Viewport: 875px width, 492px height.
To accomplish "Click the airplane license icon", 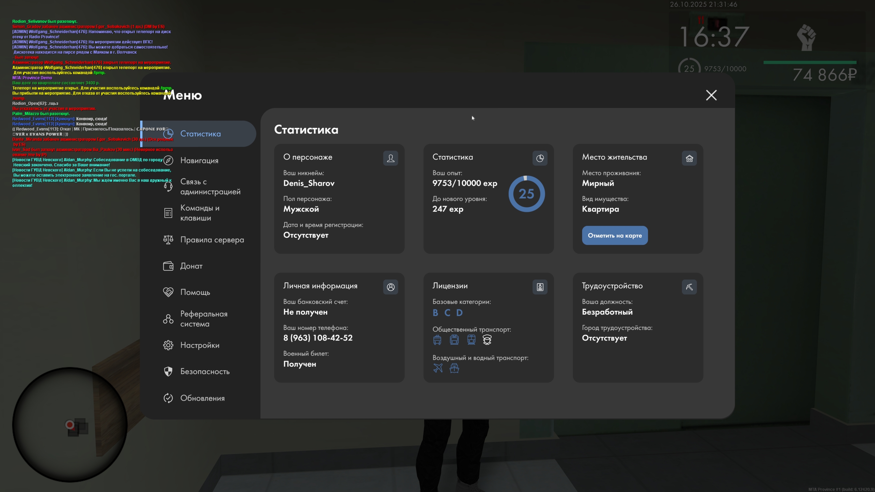I will coord(438,368).
